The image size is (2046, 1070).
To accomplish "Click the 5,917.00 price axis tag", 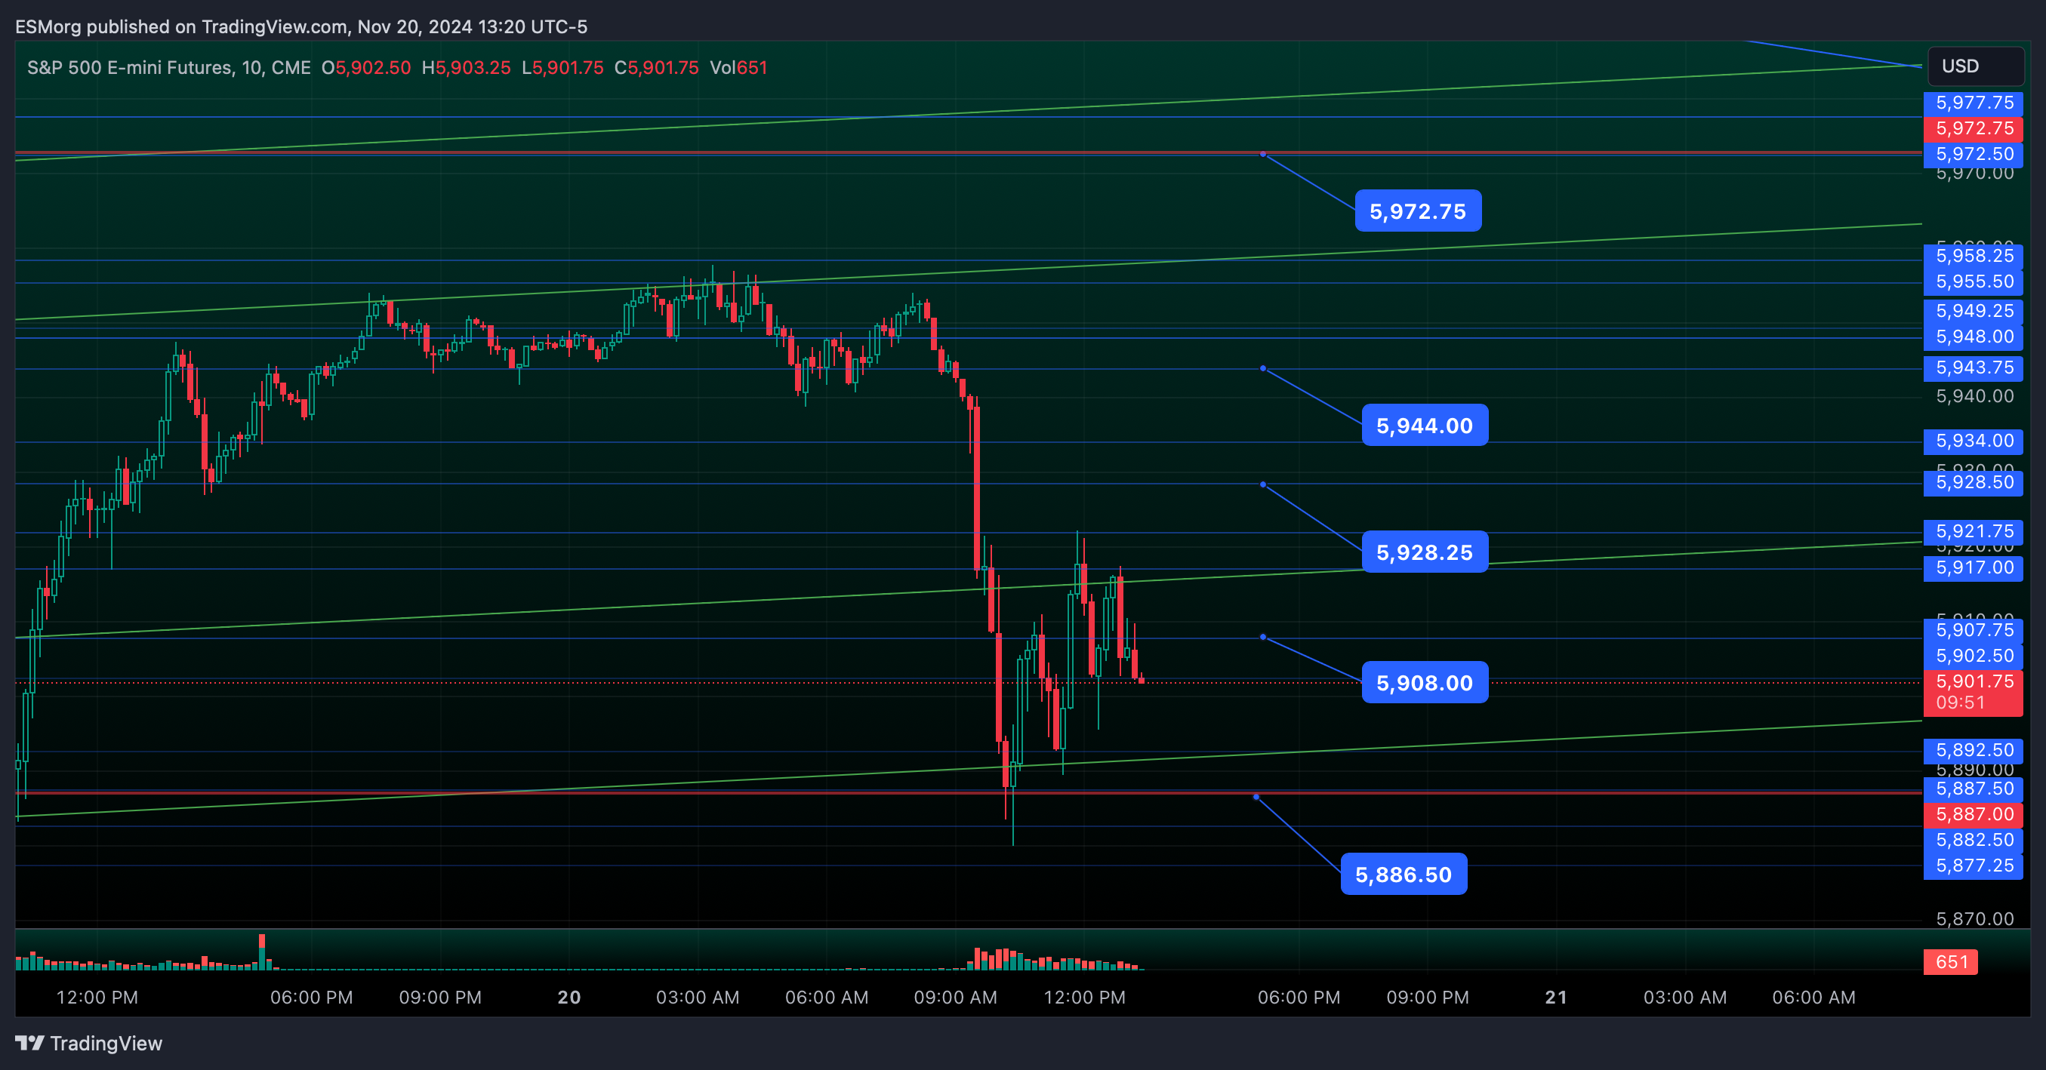I will pos(1973,568).
